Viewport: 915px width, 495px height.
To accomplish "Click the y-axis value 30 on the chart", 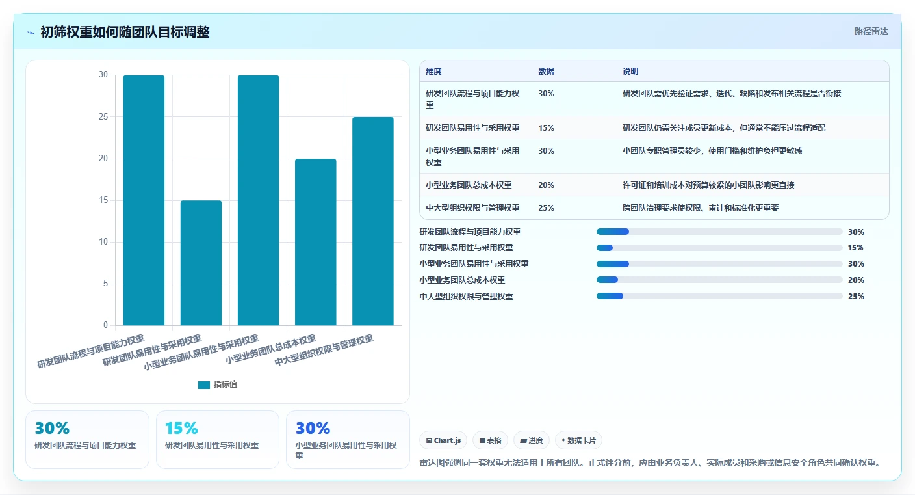I will tap(103, 75).
